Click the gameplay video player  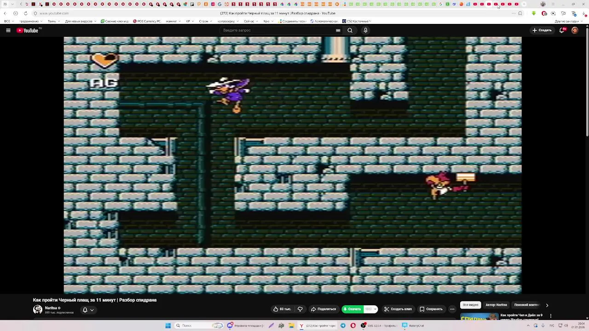pyautogui.click(x=293, y=165)
